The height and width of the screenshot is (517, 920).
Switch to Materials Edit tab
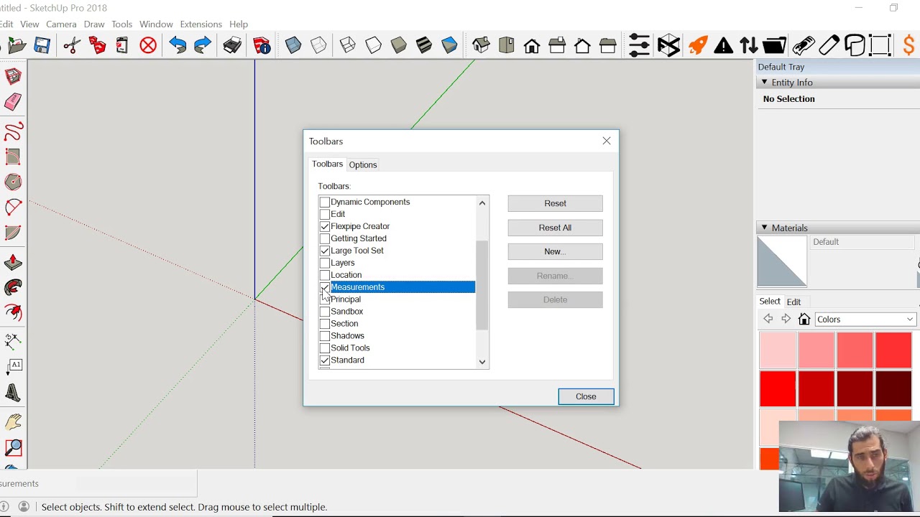[793, 302]
